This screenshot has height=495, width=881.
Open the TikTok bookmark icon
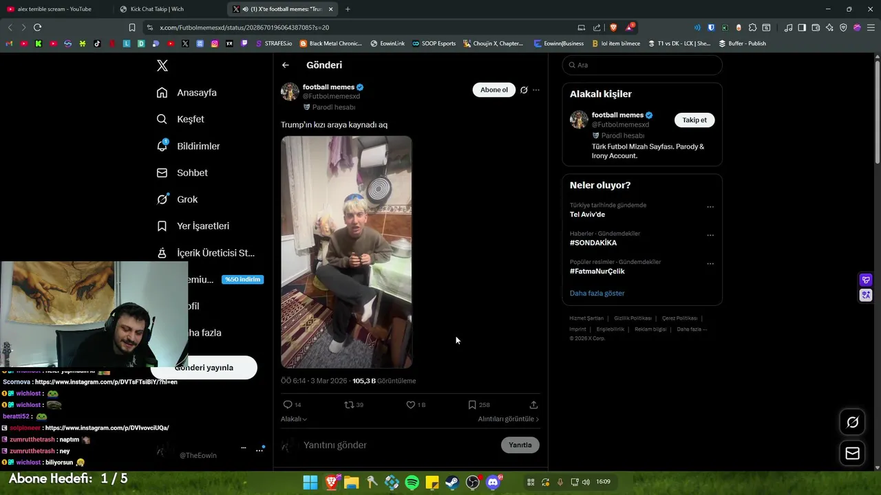[x=97, y=43]
